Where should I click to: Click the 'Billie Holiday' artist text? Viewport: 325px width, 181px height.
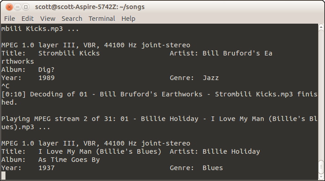click(x=231, y=151)
